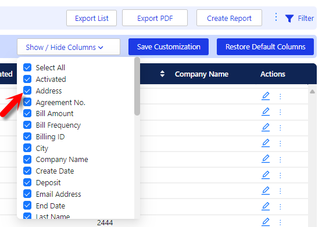The width and height of the screenshot is (322, 227).
Task: Click the Create Report button
Action: click(x=229, y=18)
